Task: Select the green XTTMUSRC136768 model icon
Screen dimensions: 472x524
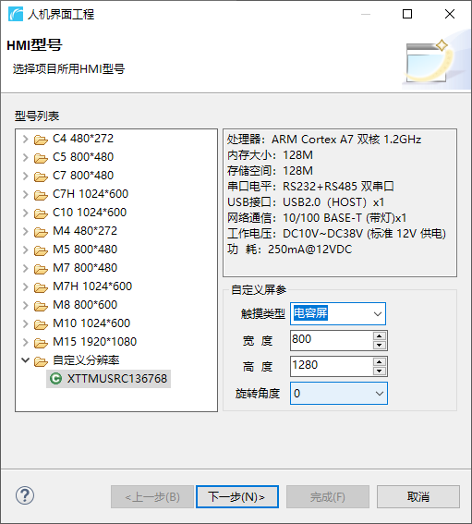Action: point(55,379)
